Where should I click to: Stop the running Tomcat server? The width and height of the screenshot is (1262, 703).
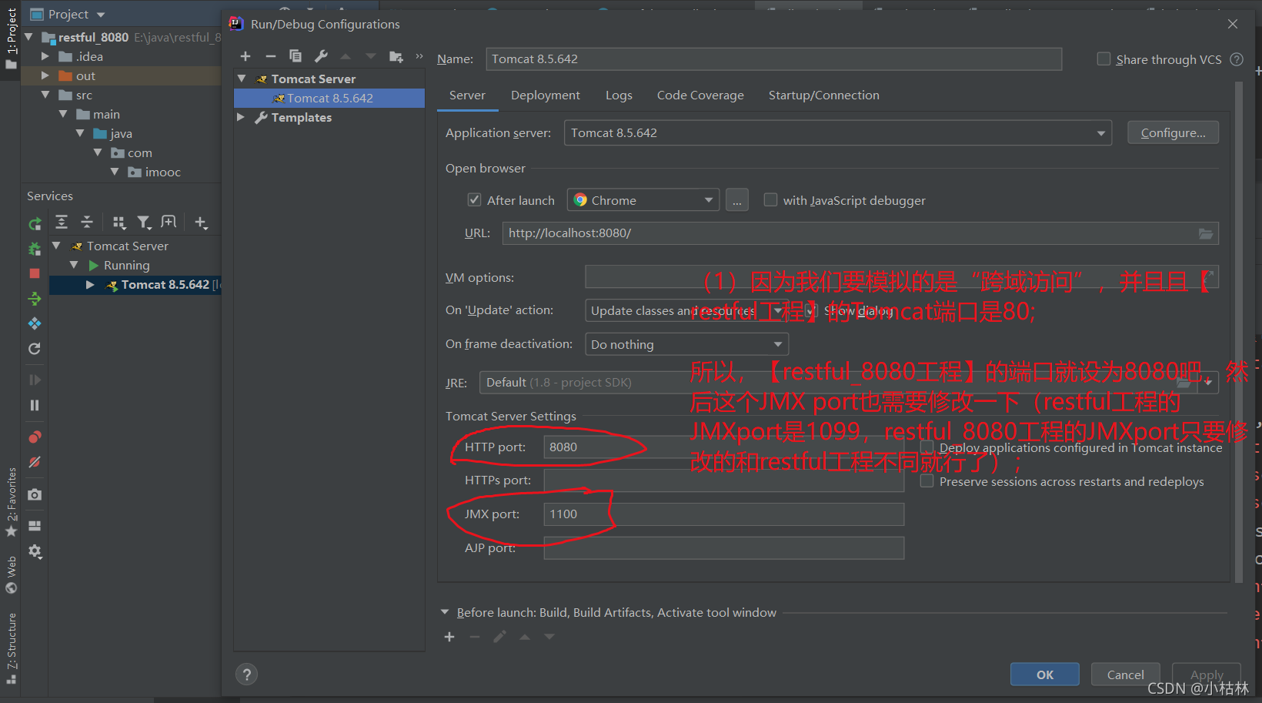coord(35,273)
